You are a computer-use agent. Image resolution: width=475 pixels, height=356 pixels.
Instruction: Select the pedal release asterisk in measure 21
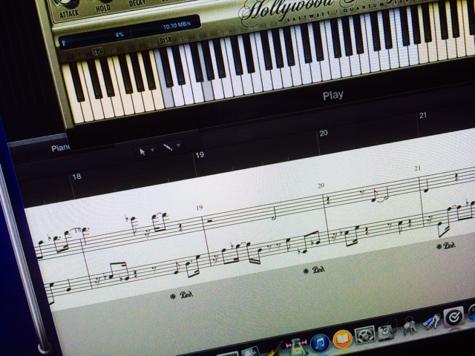pos(439,247)
